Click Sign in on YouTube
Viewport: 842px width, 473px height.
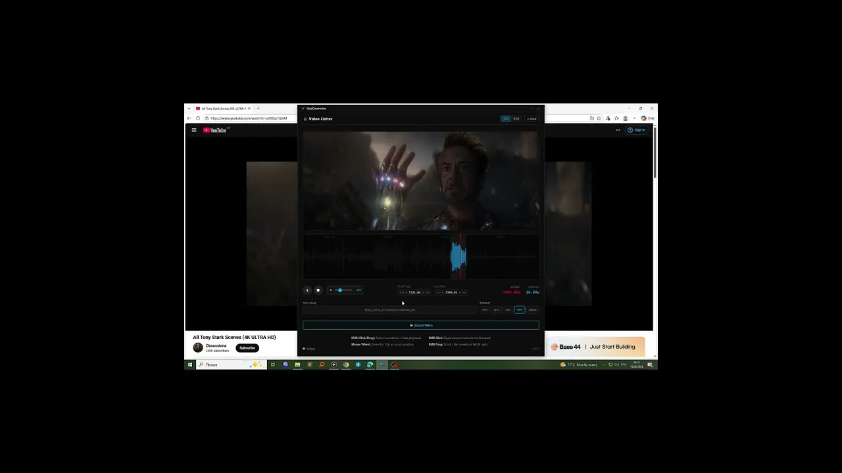click(x=636, y=130)
